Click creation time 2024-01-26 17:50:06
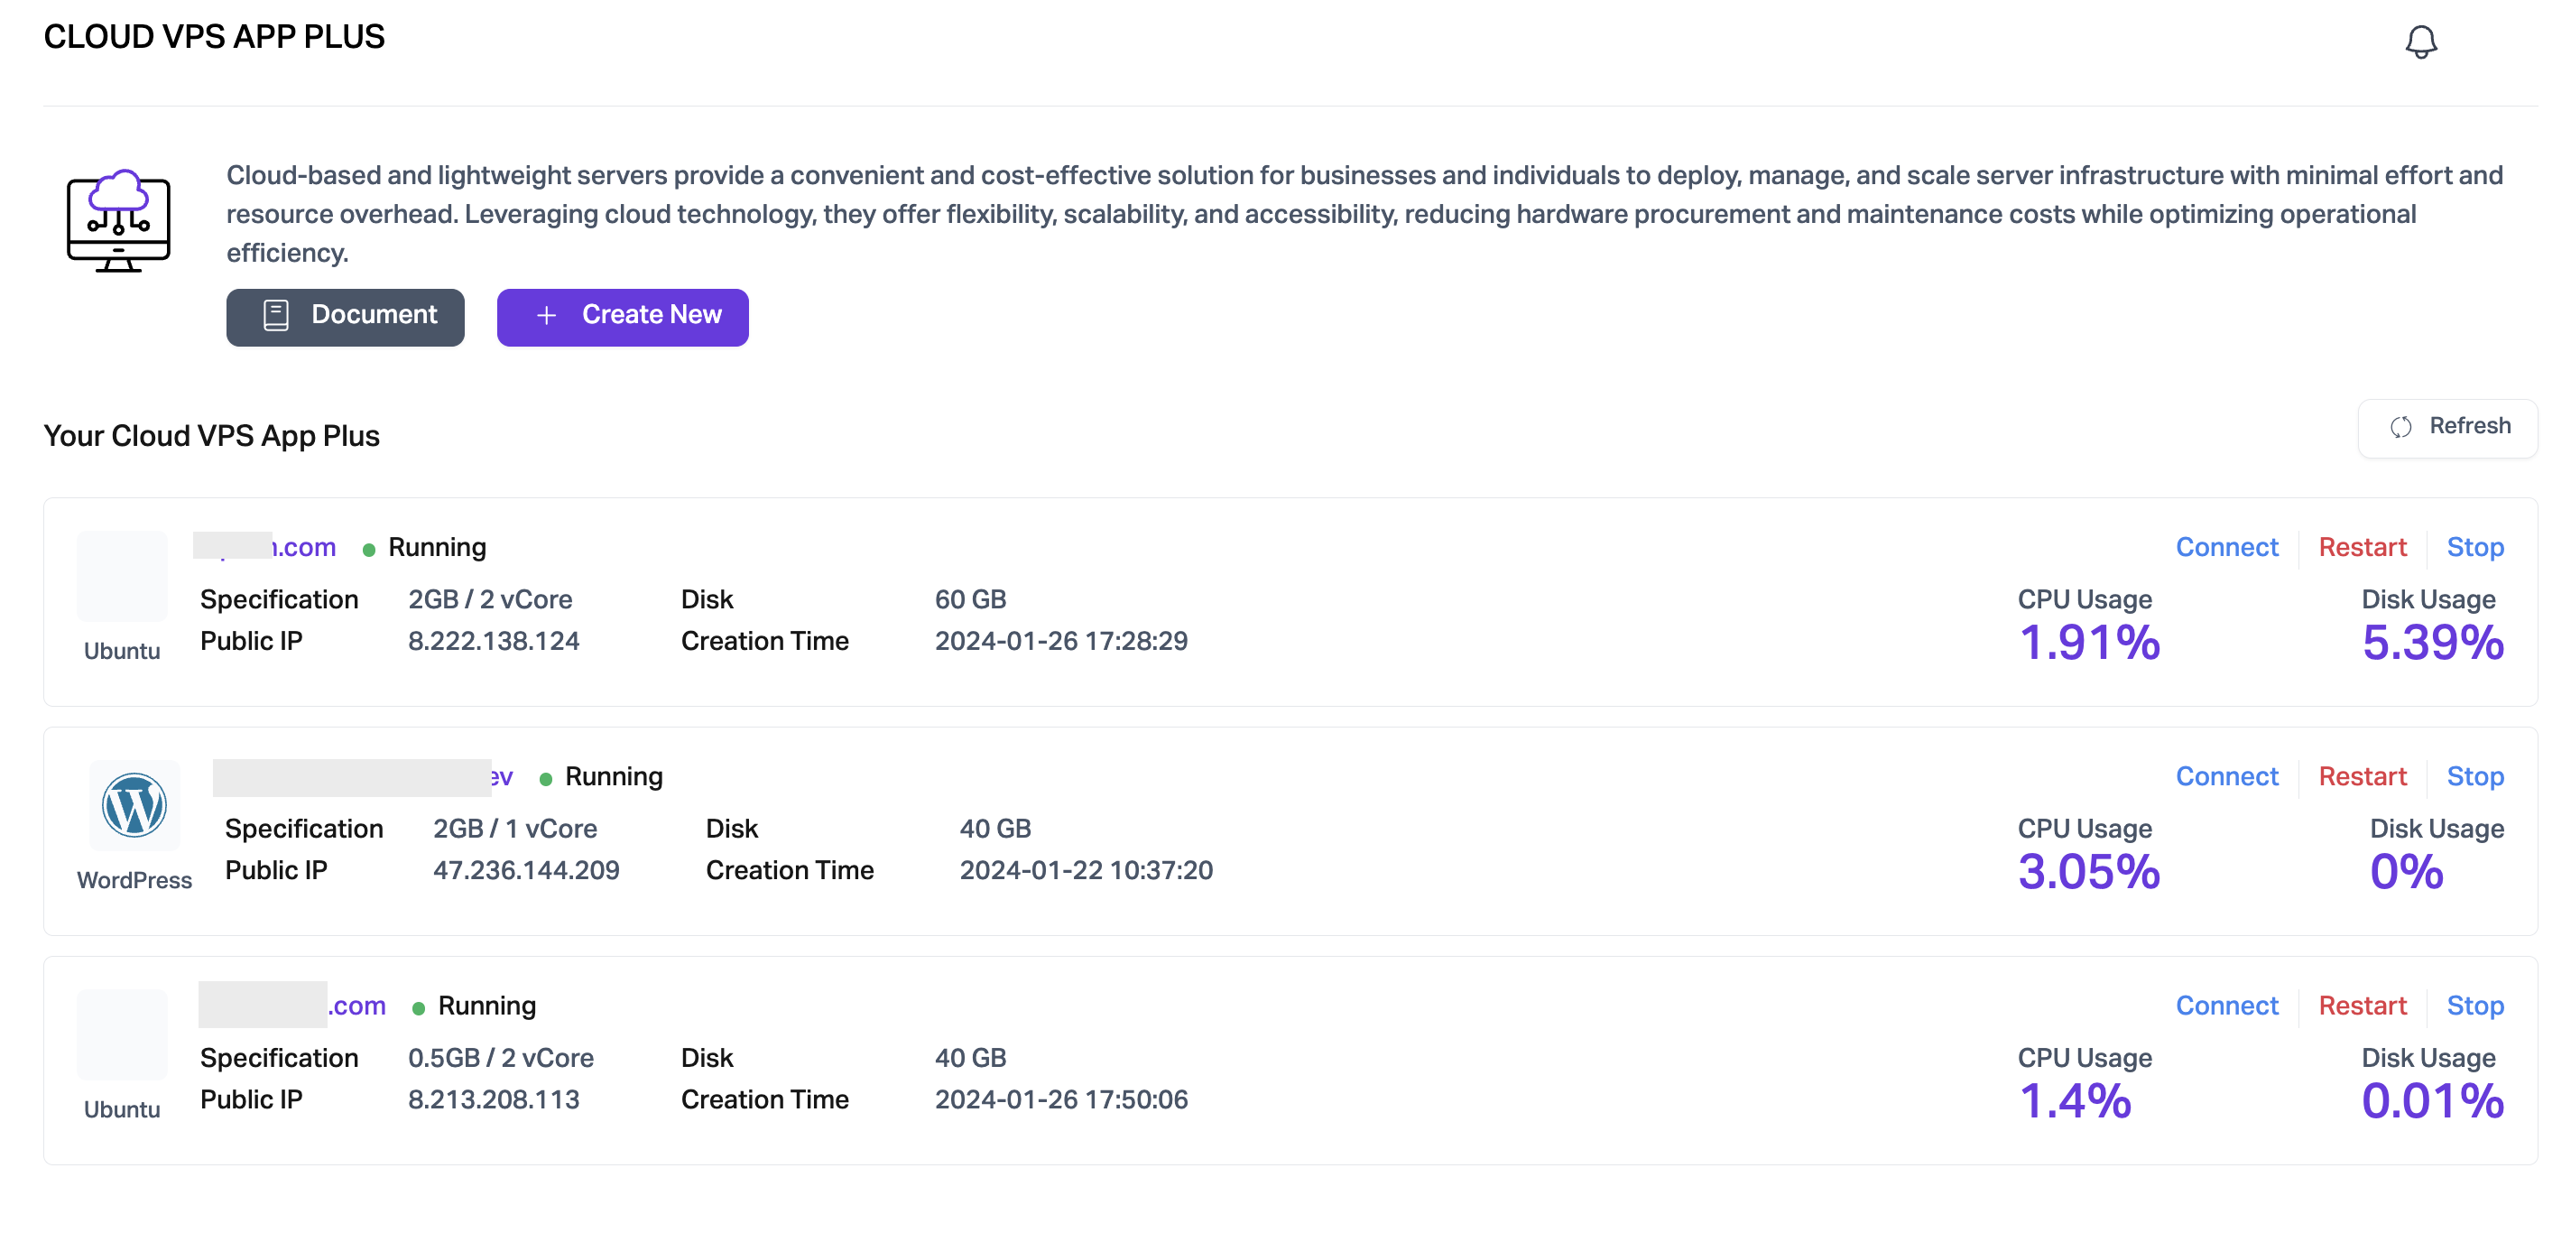Image resolution: width=2571 pixels, height=1233 pixels. 1061,1099
